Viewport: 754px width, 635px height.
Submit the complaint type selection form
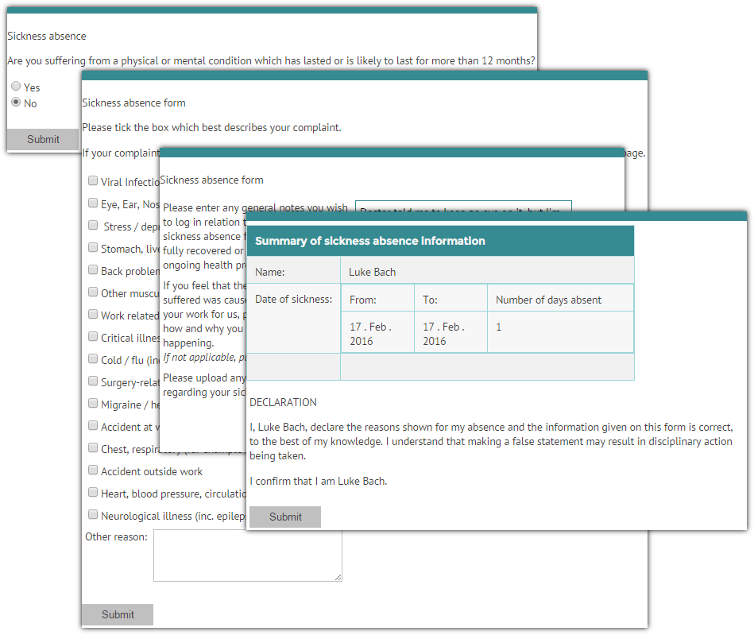pyautogui.click(x=117, y=614)
